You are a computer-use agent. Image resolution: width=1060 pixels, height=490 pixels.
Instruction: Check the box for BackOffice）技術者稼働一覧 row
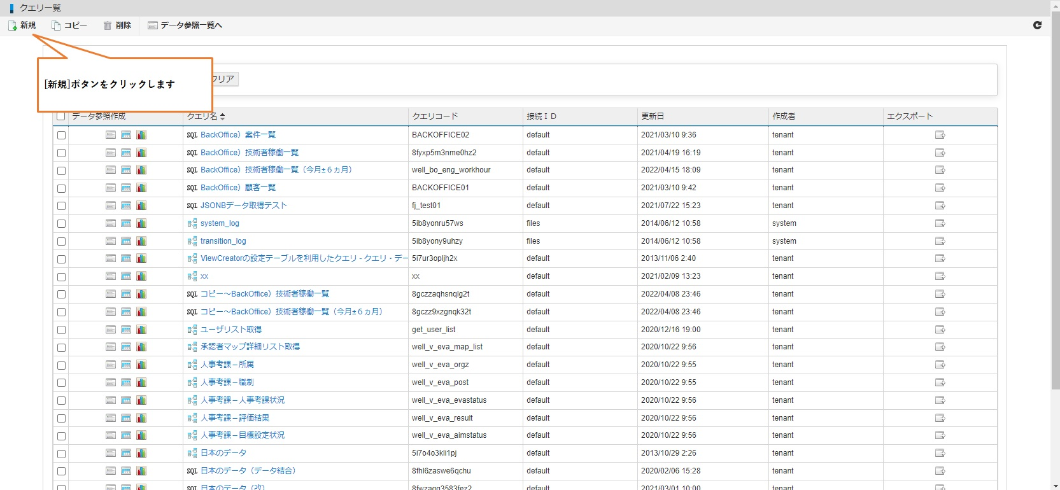[61, 153]
